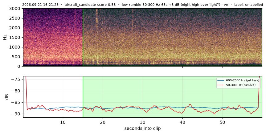Viewport: 266px width, 134px height.
Task: Click the x-axis tick label '30'
Action: pos(143,122)
